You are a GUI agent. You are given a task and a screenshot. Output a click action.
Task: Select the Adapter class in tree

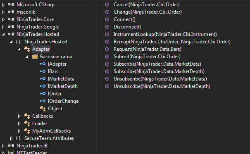click(41, 49)
